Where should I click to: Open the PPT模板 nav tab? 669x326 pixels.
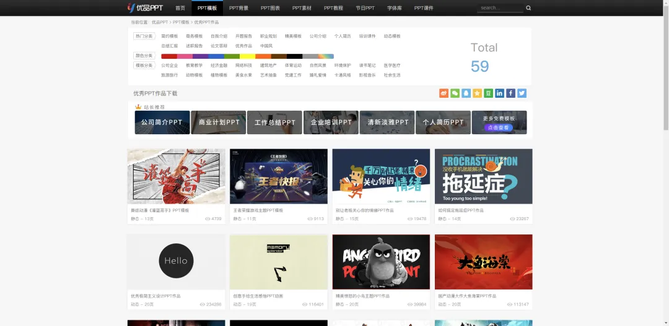207,8
